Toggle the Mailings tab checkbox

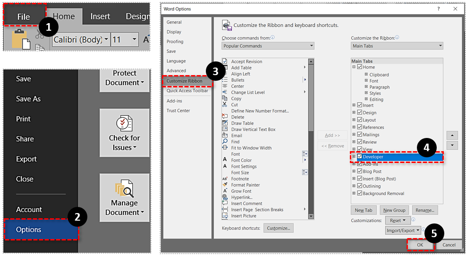coord(360,135)
